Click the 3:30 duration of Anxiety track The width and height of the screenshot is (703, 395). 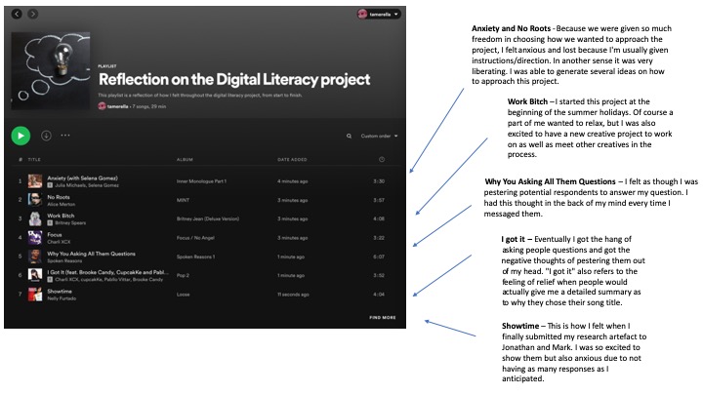point(379,181)
